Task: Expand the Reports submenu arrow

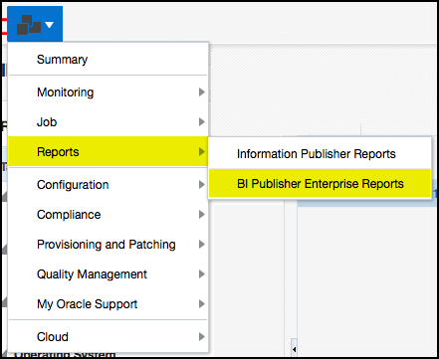Action: tap(201, 152)
